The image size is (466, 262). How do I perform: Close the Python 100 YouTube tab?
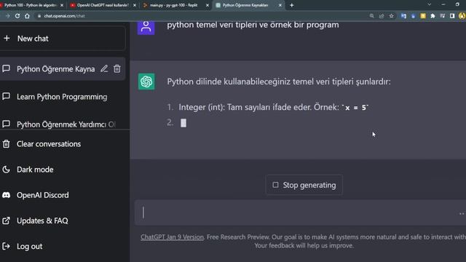coord(62,5)
